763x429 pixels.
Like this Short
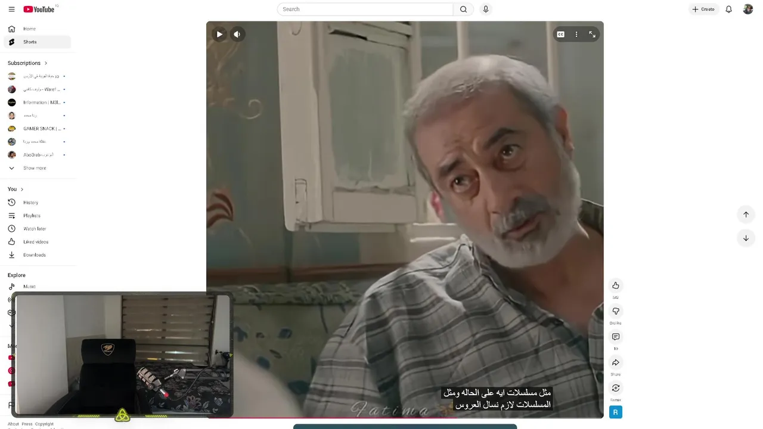pyautogui.click(x=616, y=285)
